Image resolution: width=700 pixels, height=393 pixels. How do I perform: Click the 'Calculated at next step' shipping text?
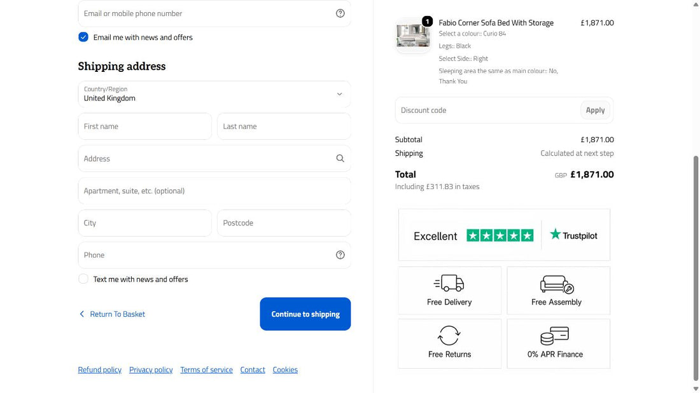pyautogui.click(x=577, y=153)
